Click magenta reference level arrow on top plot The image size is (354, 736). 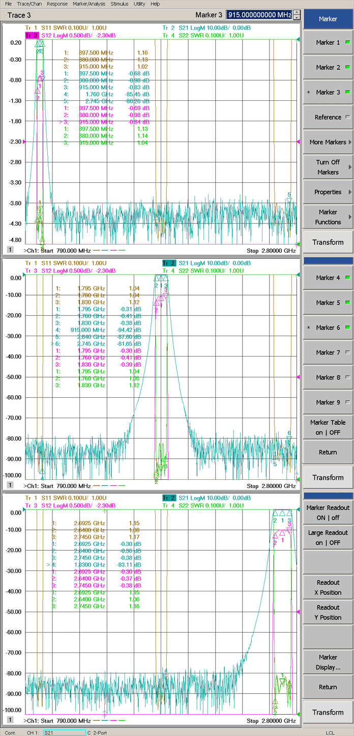point(299,142)
